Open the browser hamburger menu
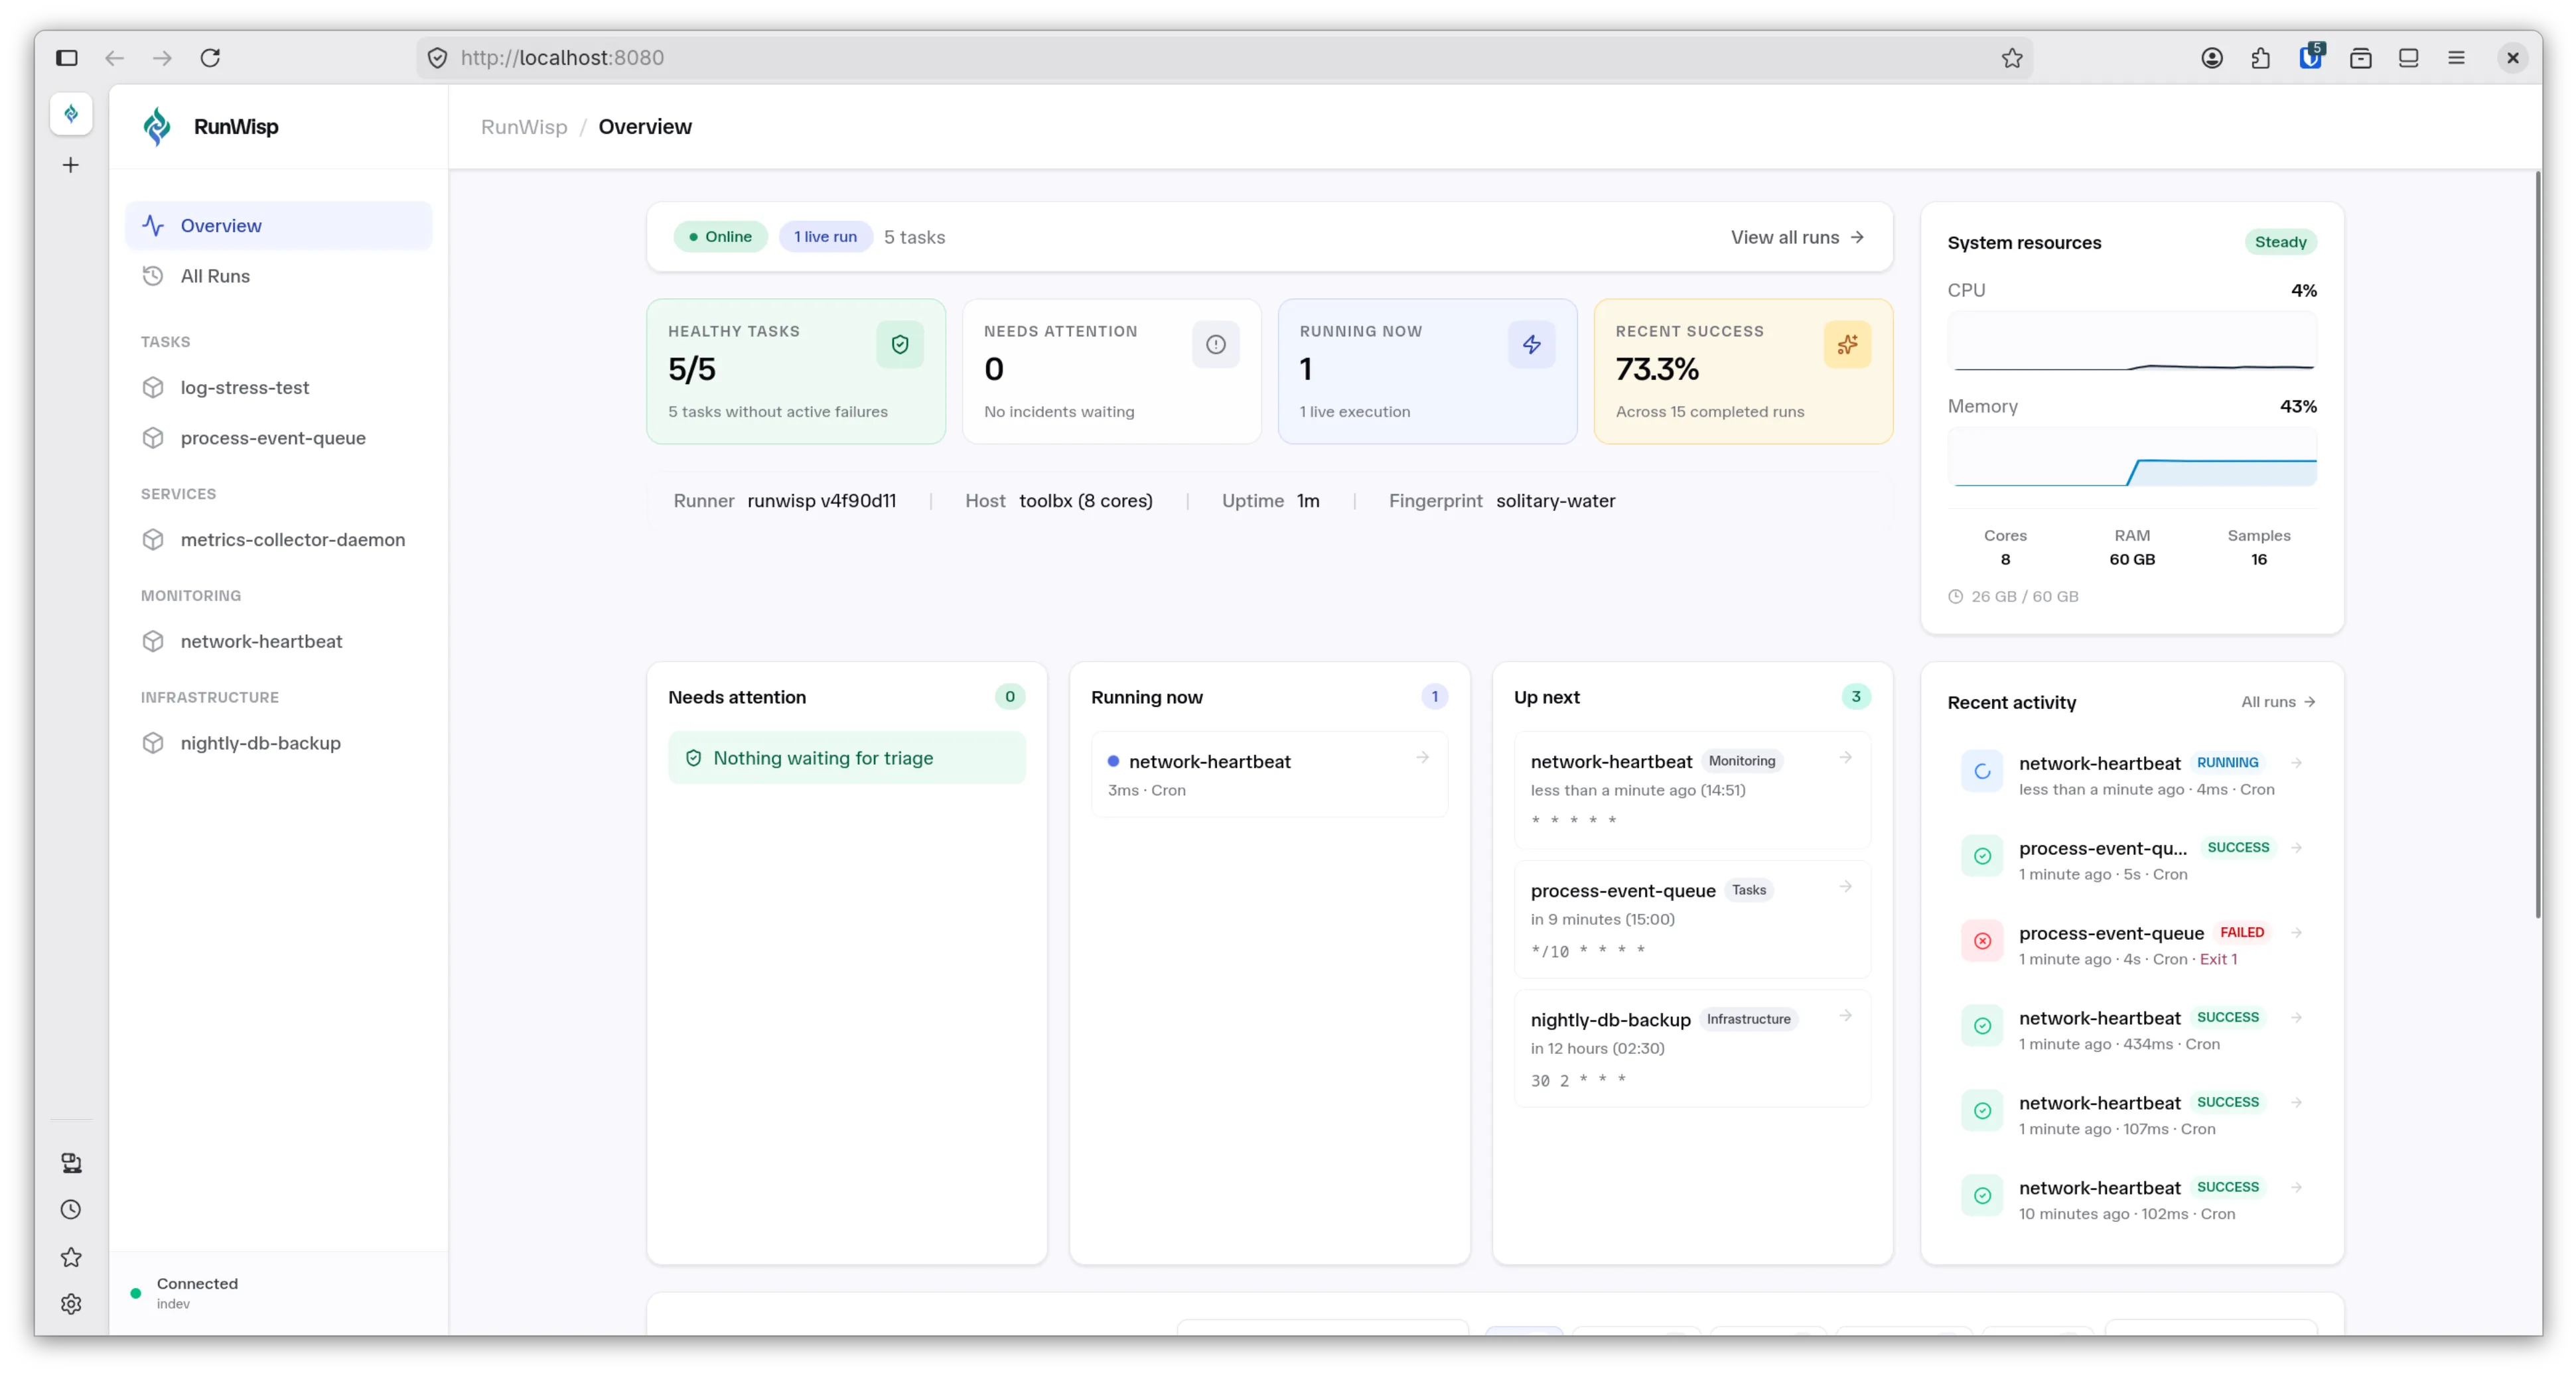Viewport: 2576px width, 1373px height. point(2456,58)
